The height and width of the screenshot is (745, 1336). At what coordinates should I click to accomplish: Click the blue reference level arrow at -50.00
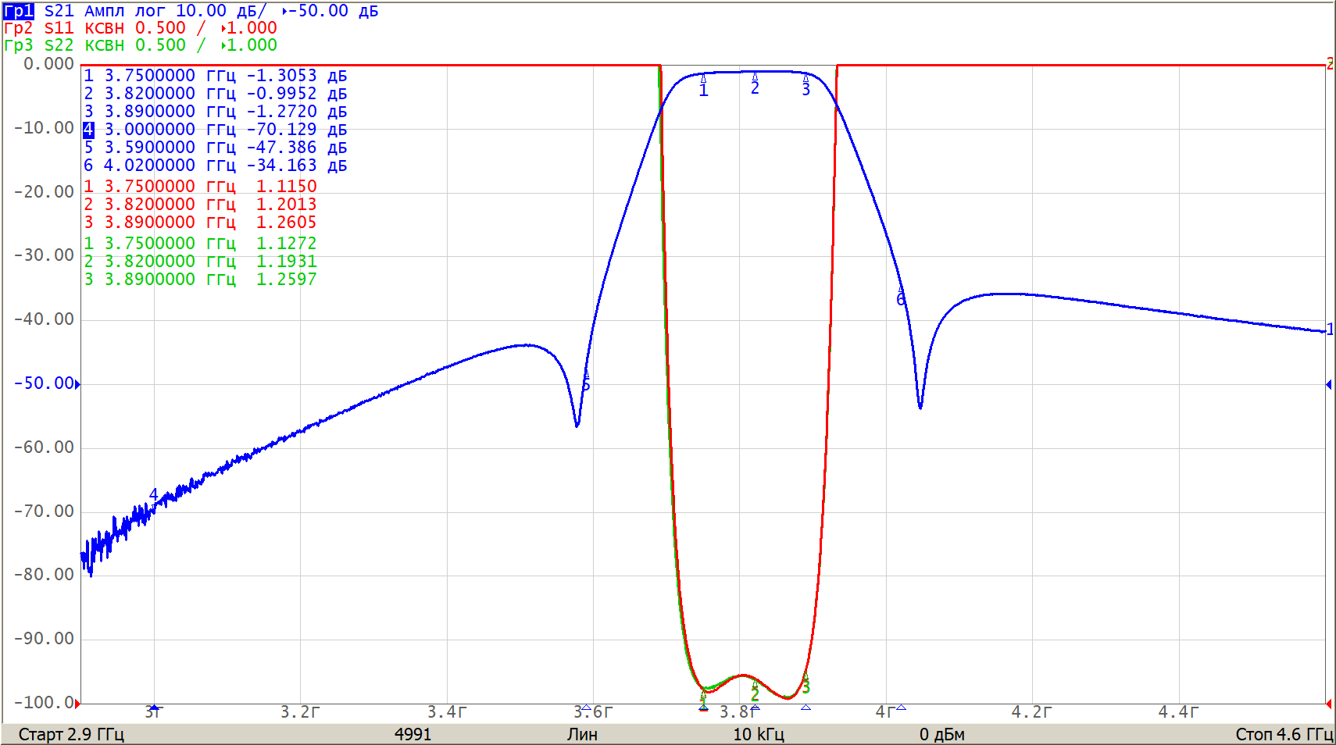coord(77,384)
